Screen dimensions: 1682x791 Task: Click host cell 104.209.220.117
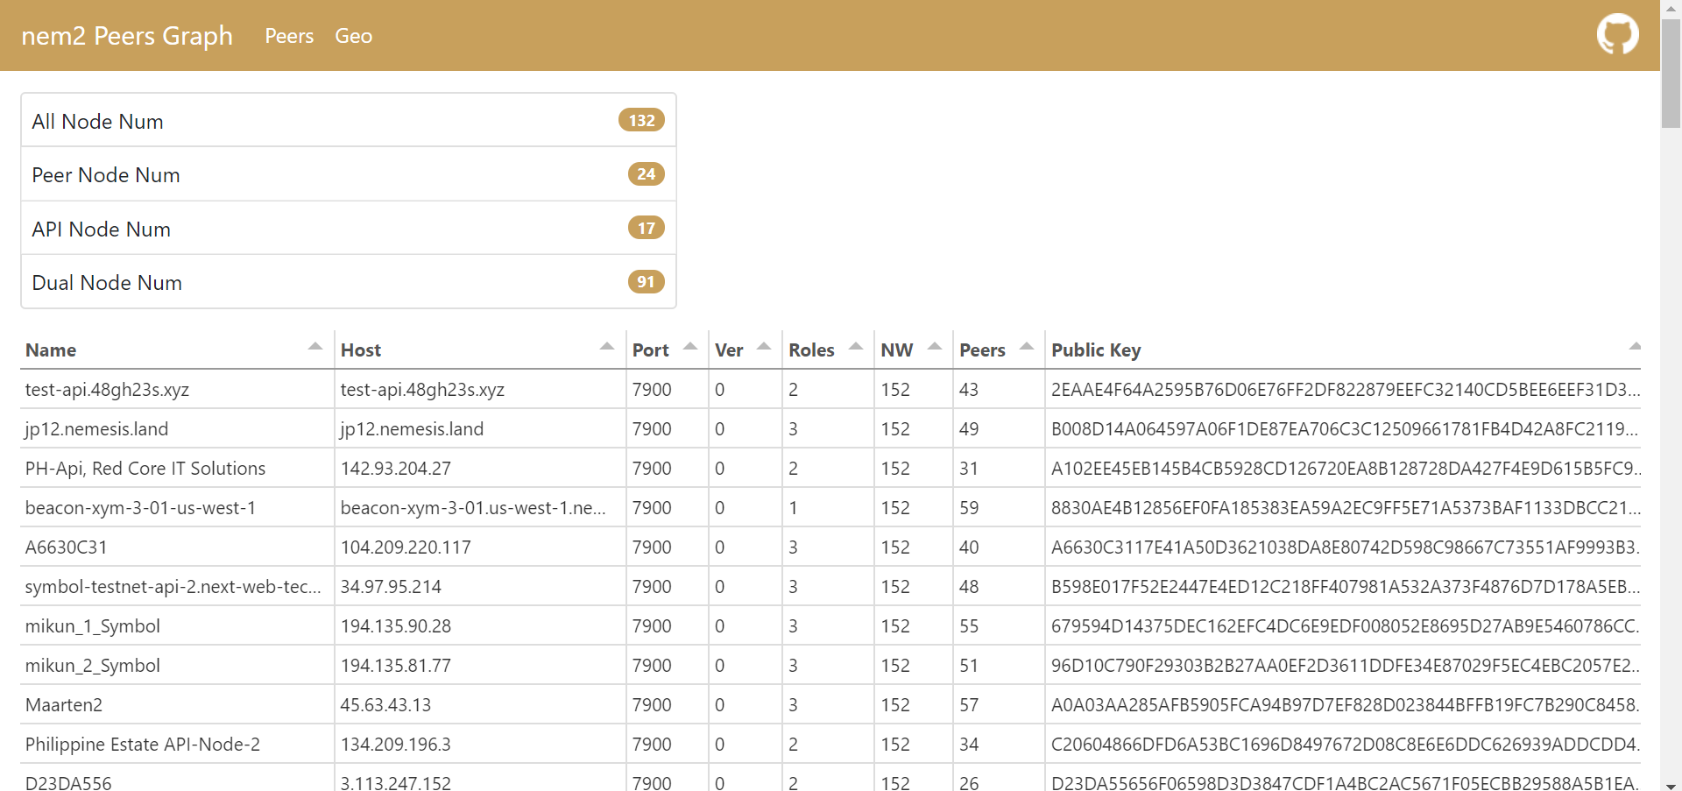pos(481,547)
